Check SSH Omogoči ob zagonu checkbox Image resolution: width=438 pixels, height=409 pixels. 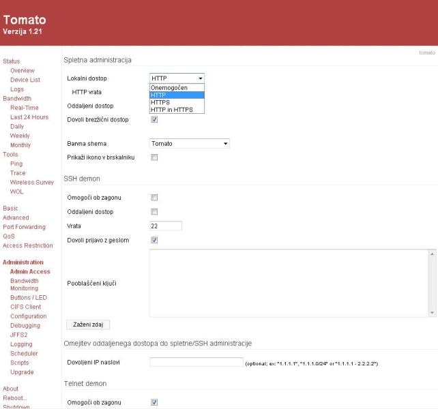pyautogui.click(x=154, y=197)
